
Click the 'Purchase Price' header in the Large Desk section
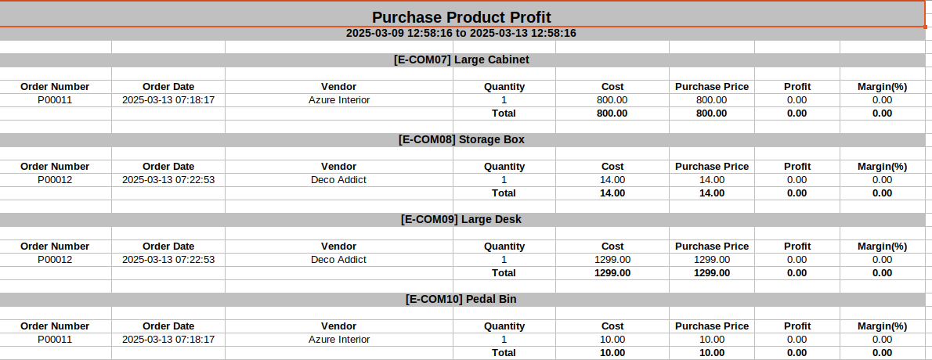click(x=711, y=247)
